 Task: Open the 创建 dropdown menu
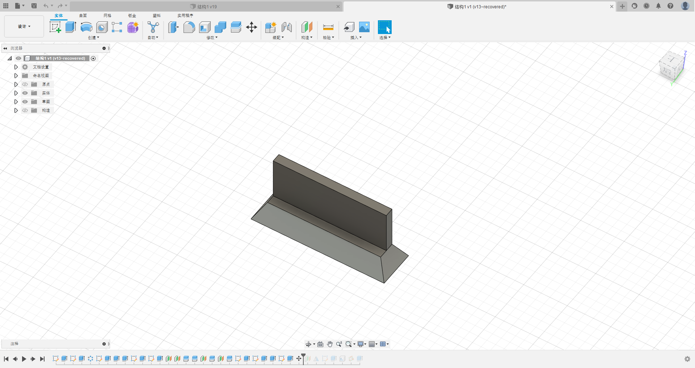[x=93, y=38]
